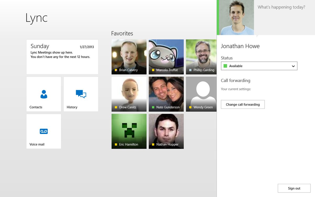Click green Available square in Status box
Screen dimensions: 315x197
pos(225,66)
